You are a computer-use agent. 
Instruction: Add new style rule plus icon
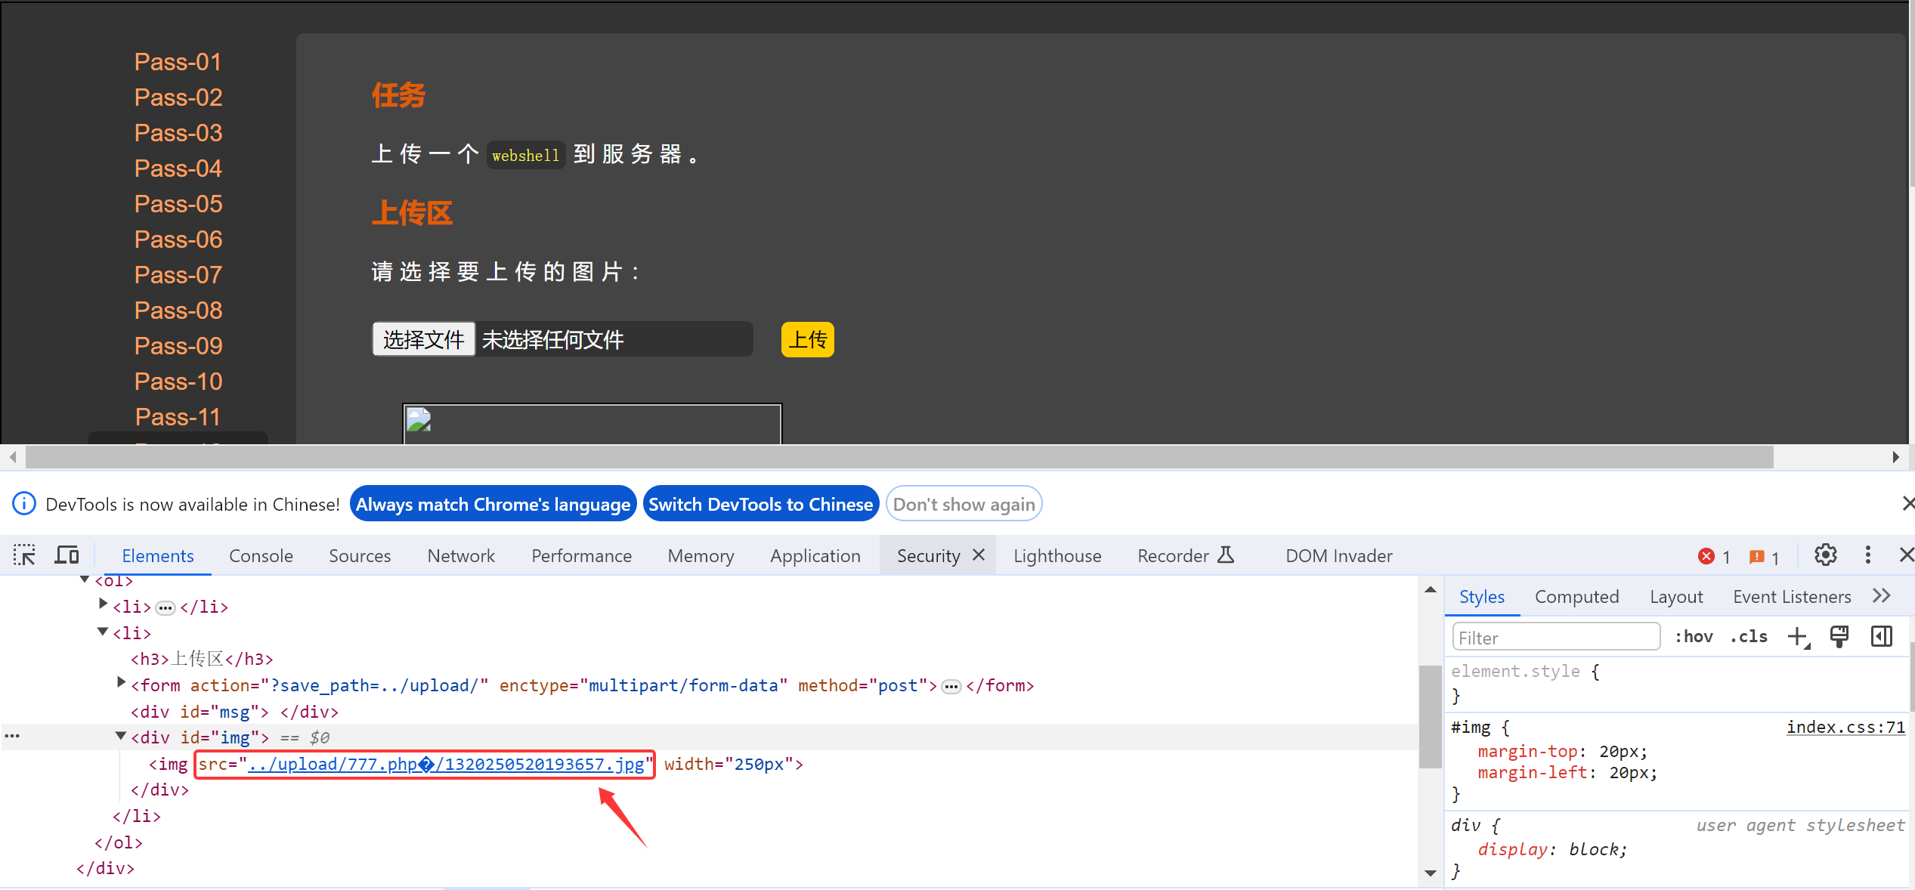1799,637
